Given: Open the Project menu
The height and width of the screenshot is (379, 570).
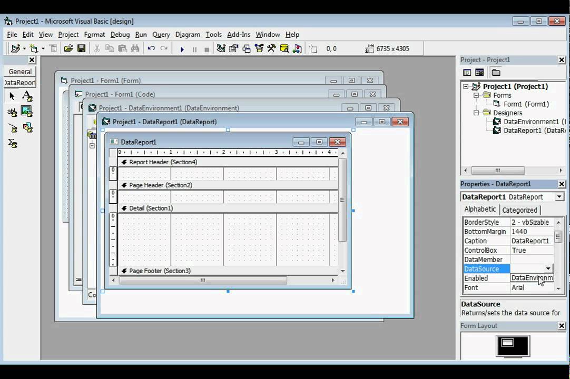Looking at the screenshot, I should coord(68,35).
